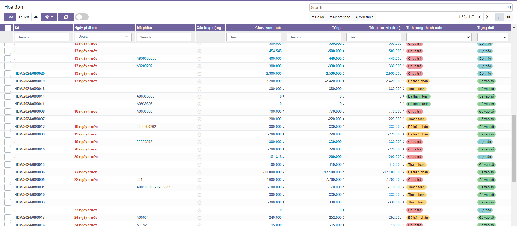Switch to kanban grid view

click(x=508, y=17)
